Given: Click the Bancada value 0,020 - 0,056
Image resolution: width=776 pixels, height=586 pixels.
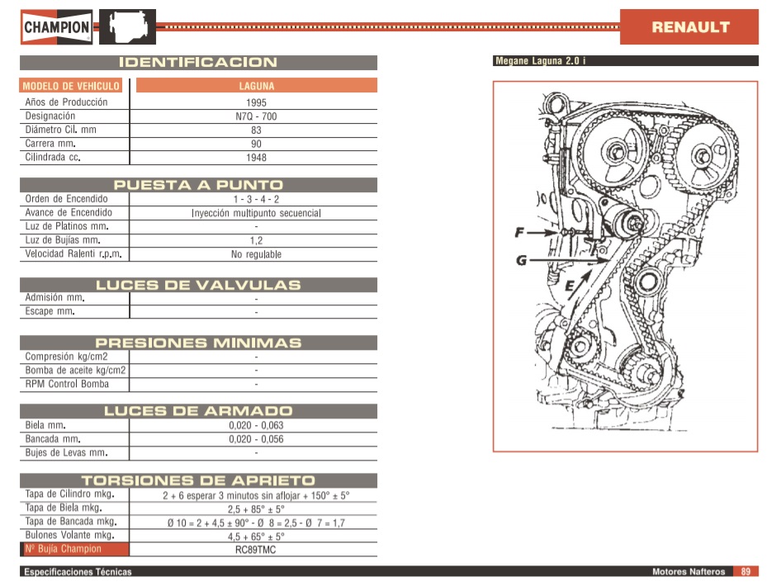Looking at the screenshot, I should pyautogui.click(x=256, y=439).
